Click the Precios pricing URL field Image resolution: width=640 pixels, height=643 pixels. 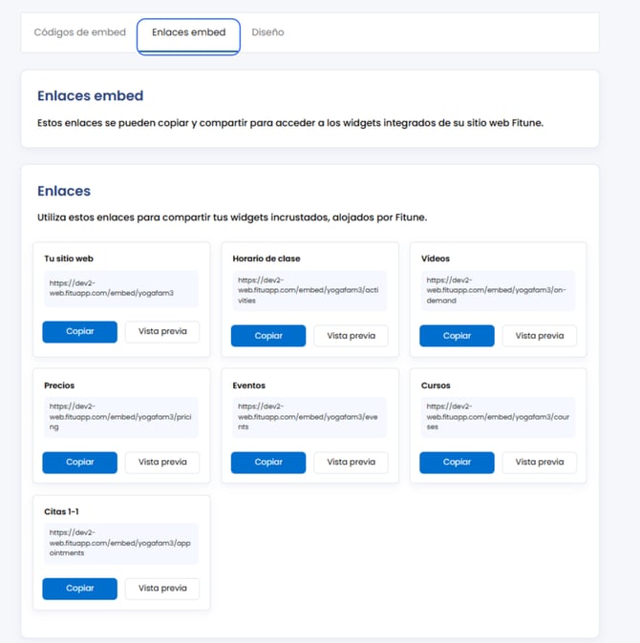[121, 417]
